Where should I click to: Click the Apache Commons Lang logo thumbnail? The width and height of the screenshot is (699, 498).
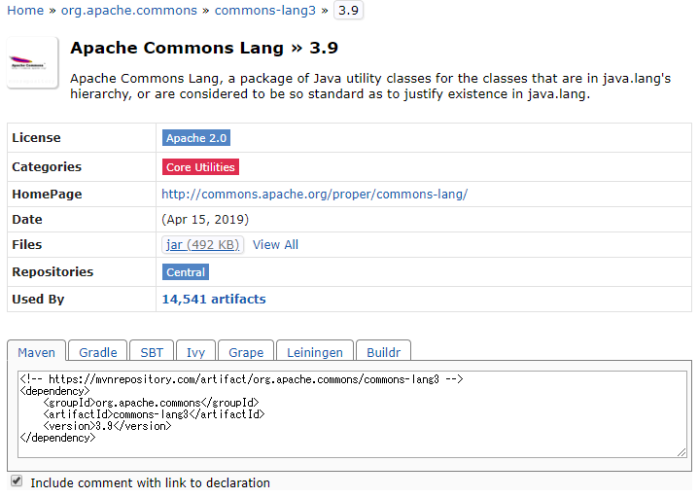click(32, 63)
